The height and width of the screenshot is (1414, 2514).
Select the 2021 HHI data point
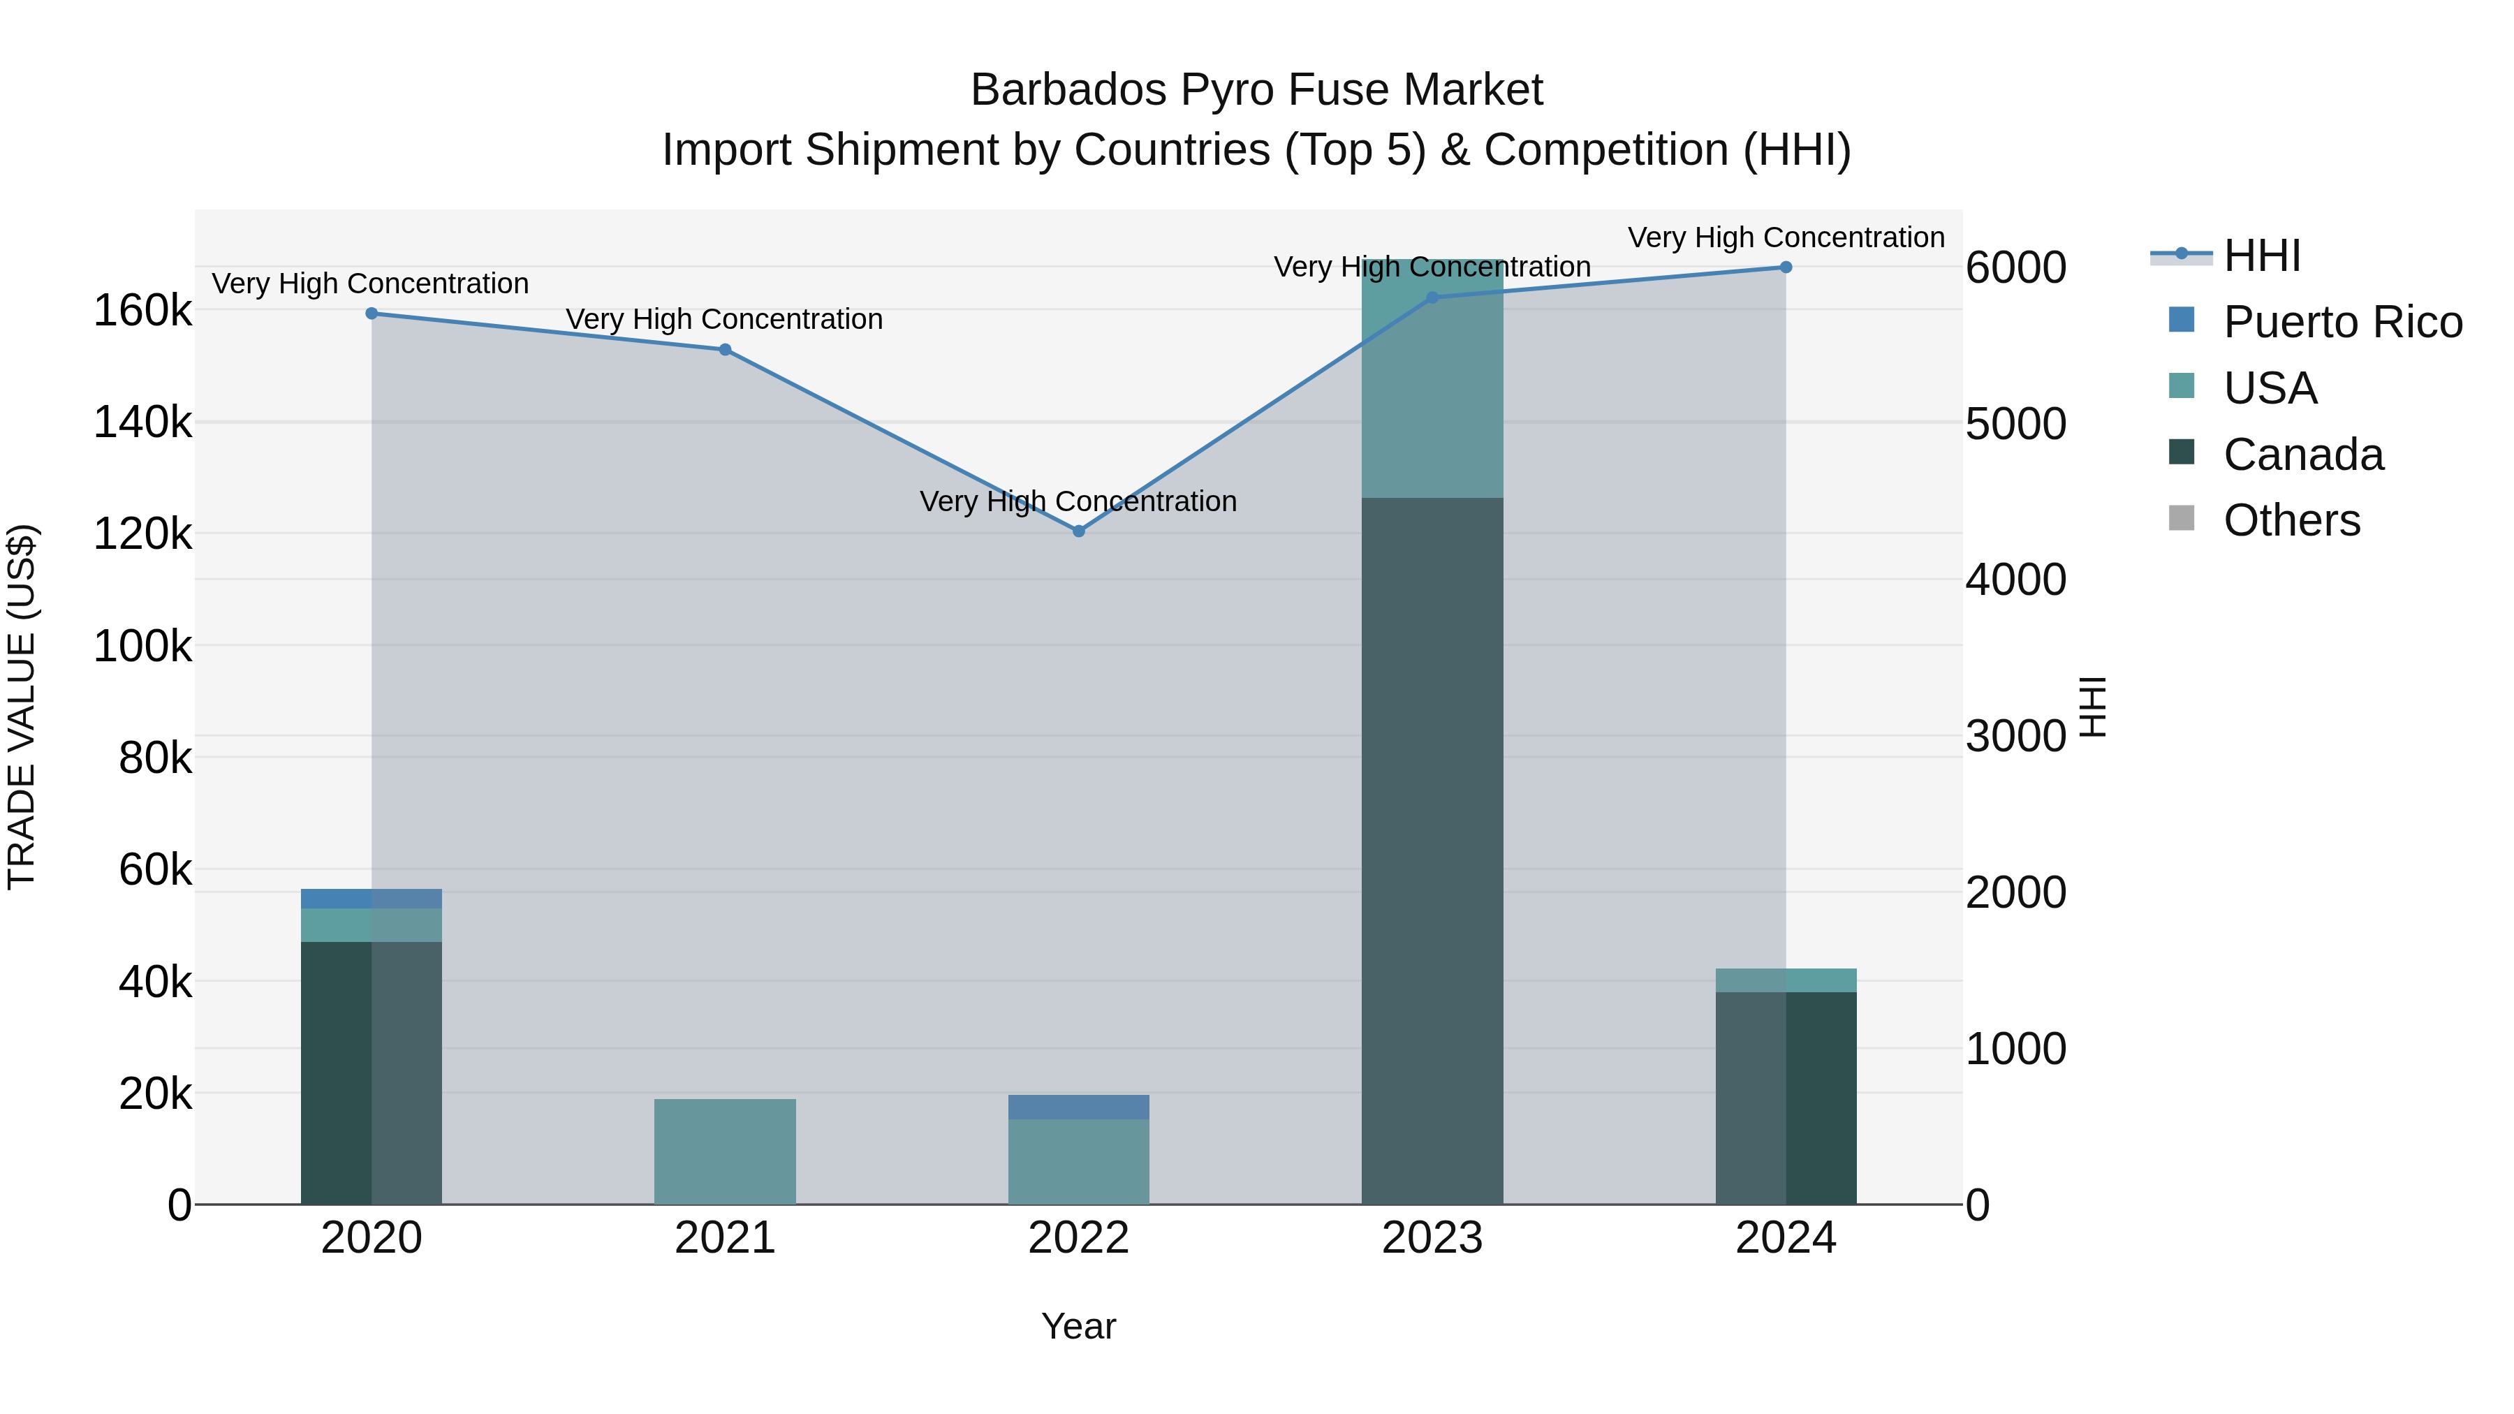click(x=725, y=349)
